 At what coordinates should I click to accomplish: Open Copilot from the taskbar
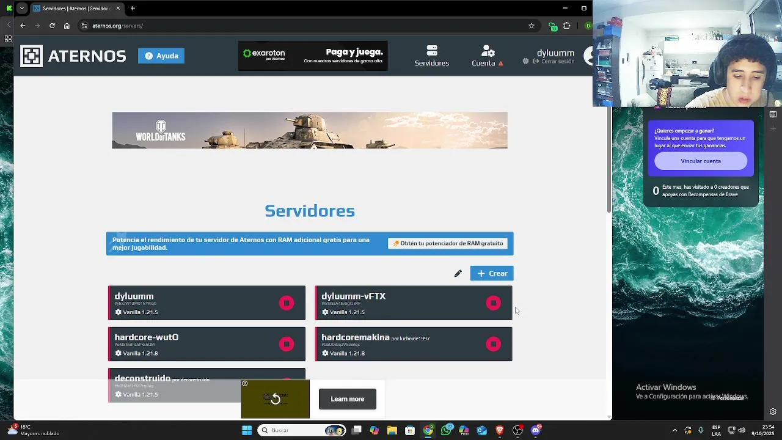click(x=374, y=430)
